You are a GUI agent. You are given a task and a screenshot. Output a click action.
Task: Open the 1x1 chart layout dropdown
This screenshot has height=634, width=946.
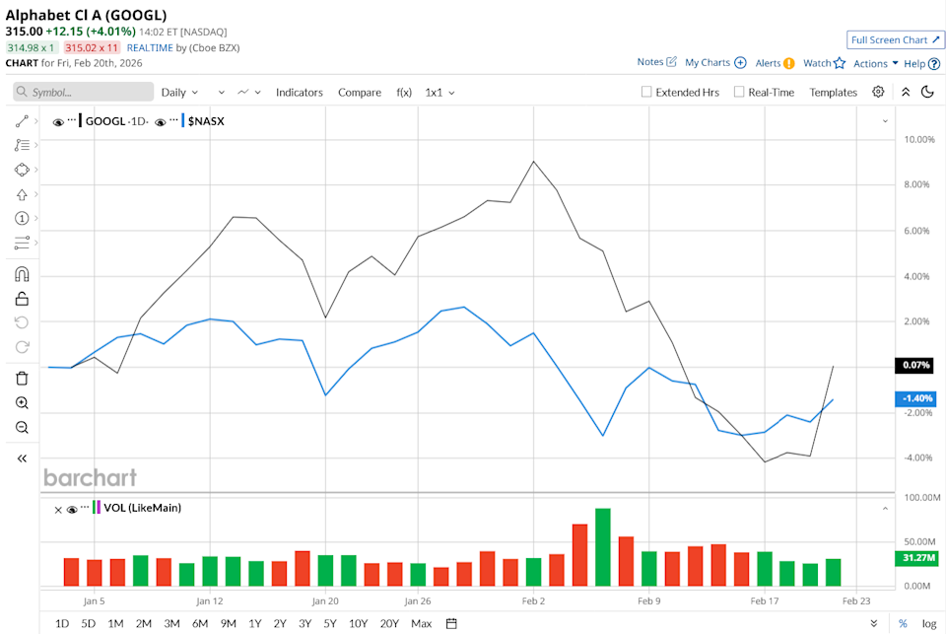click(x=437, y=92)
